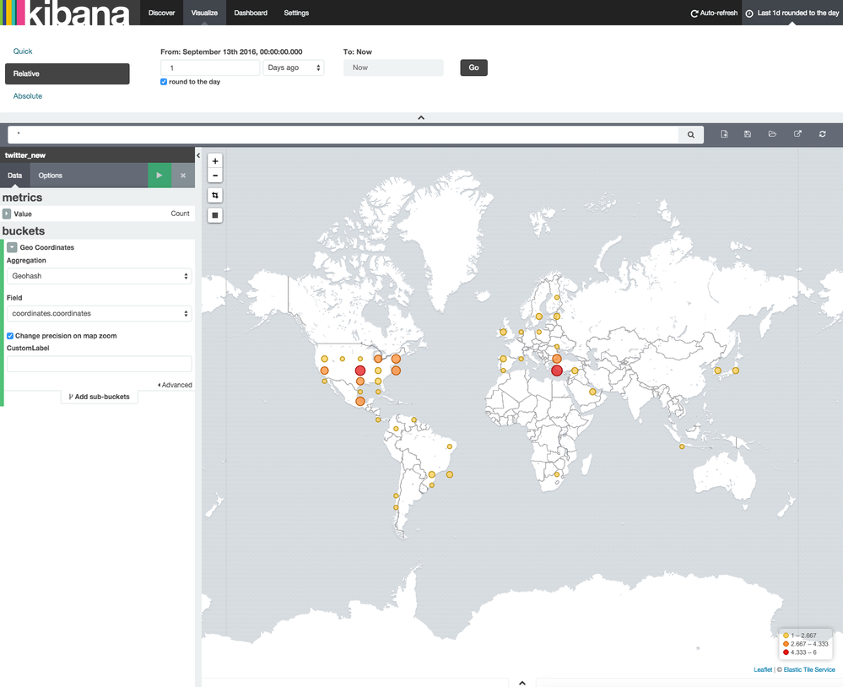The image size is (843, 687).
Task: Expand the Advanced options section
Action: [x=175, y=385]
